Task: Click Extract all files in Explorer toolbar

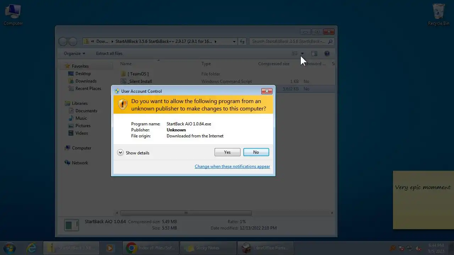Action: pos(109,53)
